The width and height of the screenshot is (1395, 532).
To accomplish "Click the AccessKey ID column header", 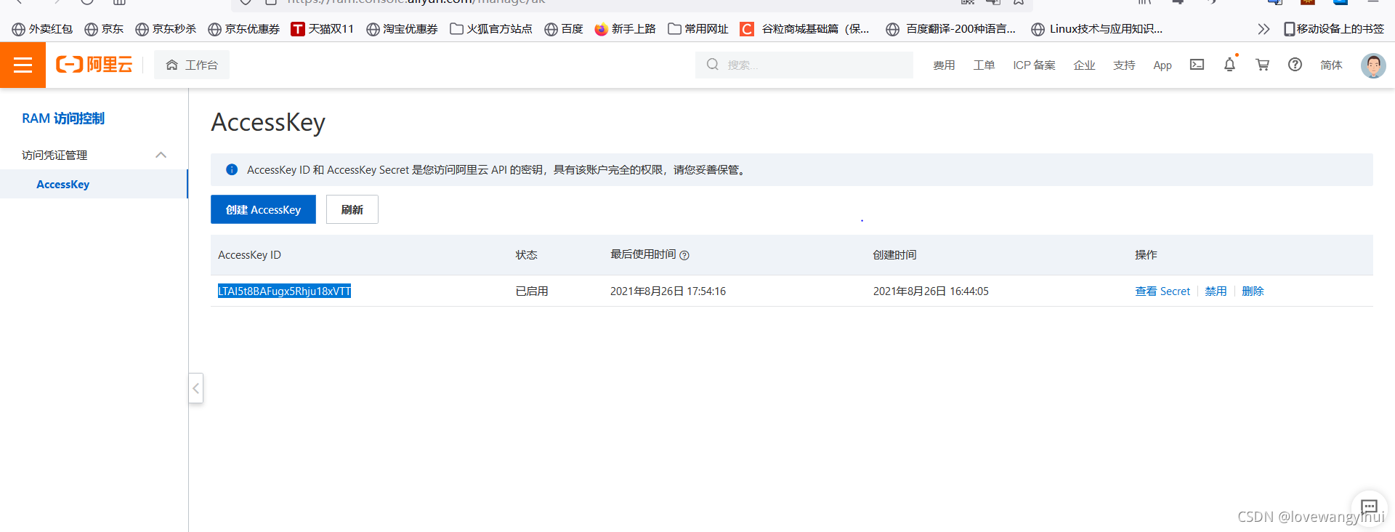I will click(x=249, y=255).
